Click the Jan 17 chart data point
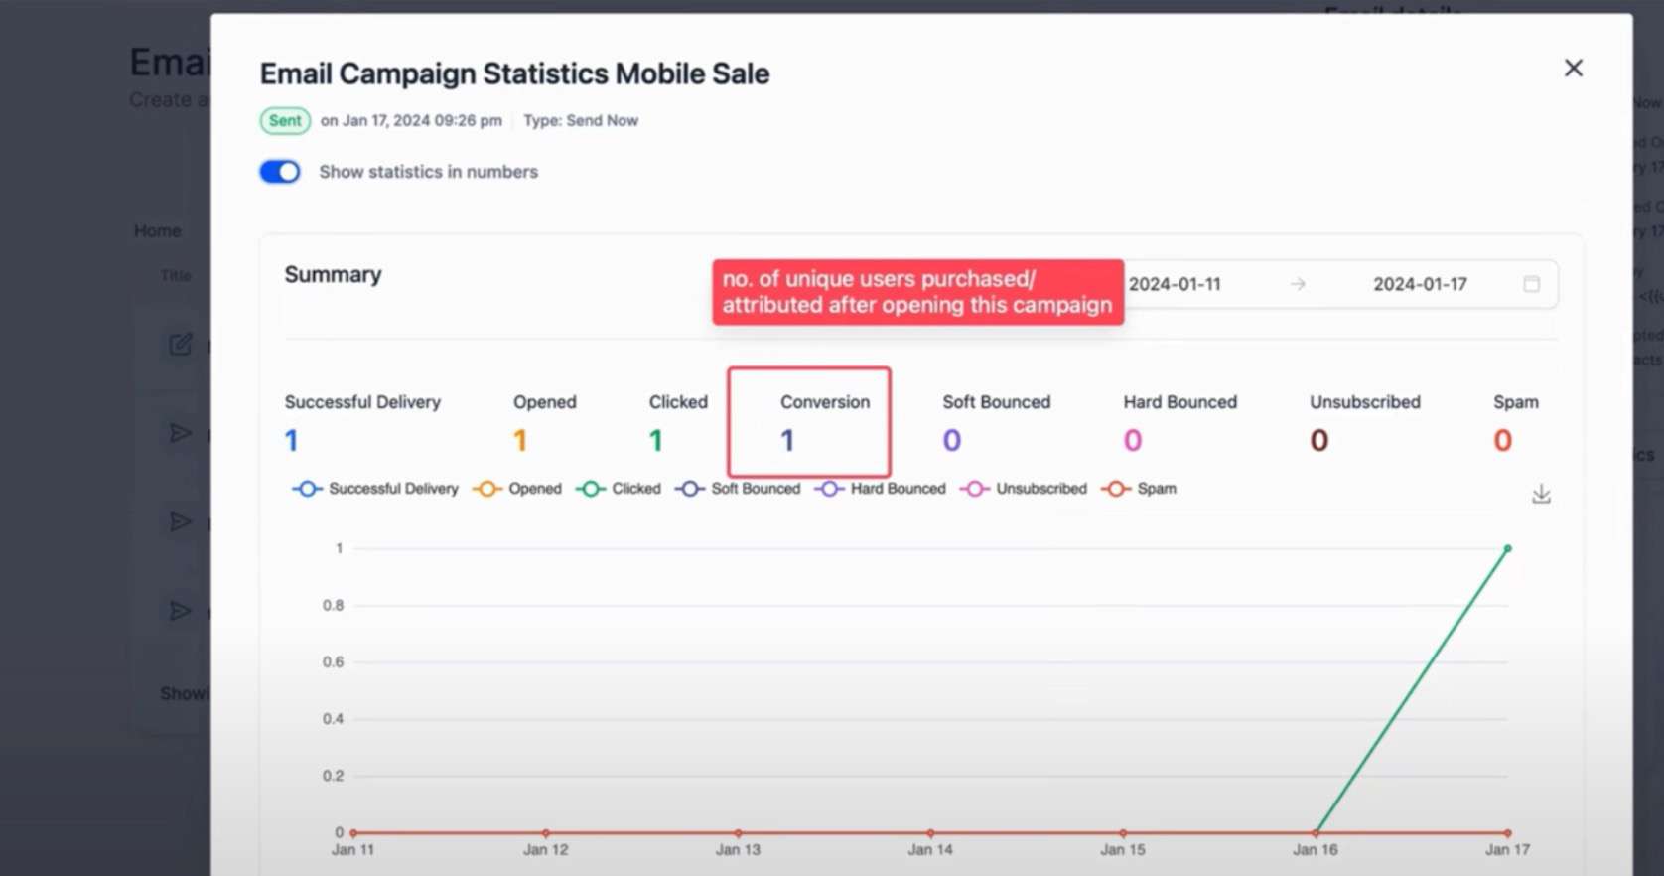This screenshot has width=1664, height=876. tap(1507, 548)
